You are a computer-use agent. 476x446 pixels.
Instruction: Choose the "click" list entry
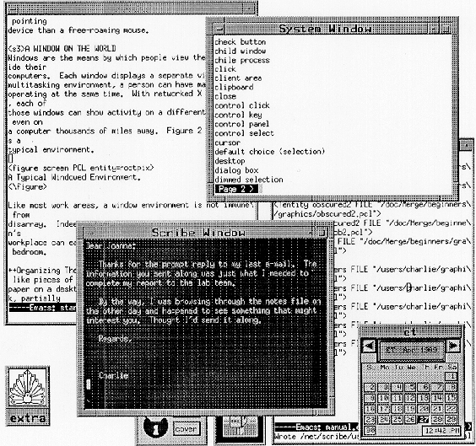pyautogui.click(x=225, y=69)
